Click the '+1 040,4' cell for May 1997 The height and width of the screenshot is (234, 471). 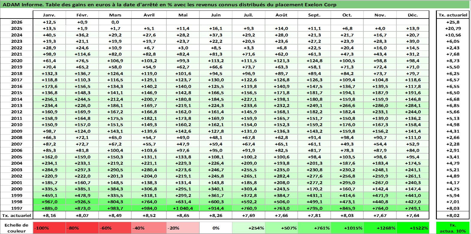pos(183,208)
